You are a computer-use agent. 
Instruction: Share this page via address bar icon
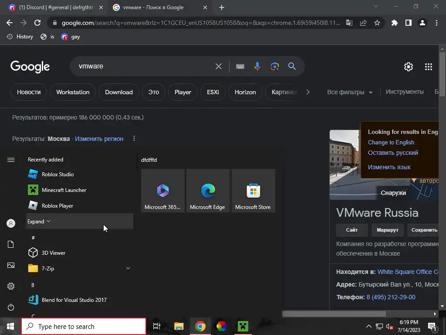[x=363, y=23]
